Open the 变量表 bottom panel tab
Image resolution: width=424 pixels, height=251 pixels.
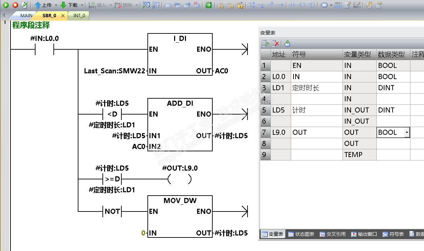click(x=273, y=234)
